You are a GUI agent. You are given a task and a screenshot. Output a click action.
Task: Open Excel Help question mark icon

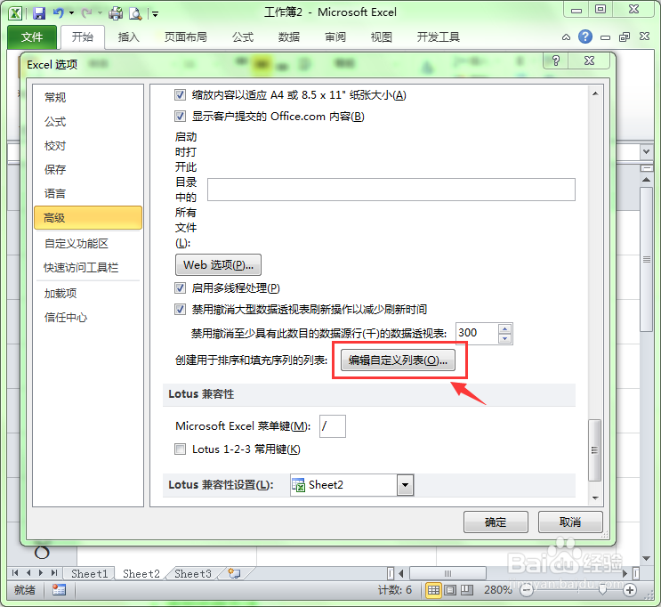click(x=585, y=36)
